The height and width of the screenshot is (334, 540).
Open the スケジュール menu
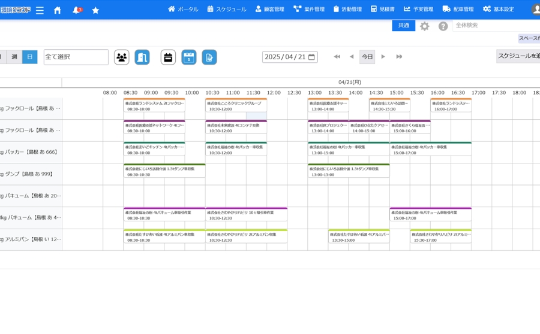tap(226, 10)
